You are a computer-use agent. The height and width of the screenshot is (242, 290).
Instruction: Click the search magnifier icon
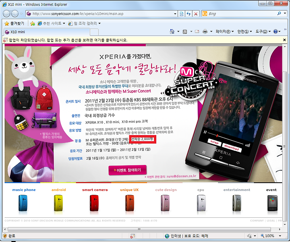(x=279, y=13)
